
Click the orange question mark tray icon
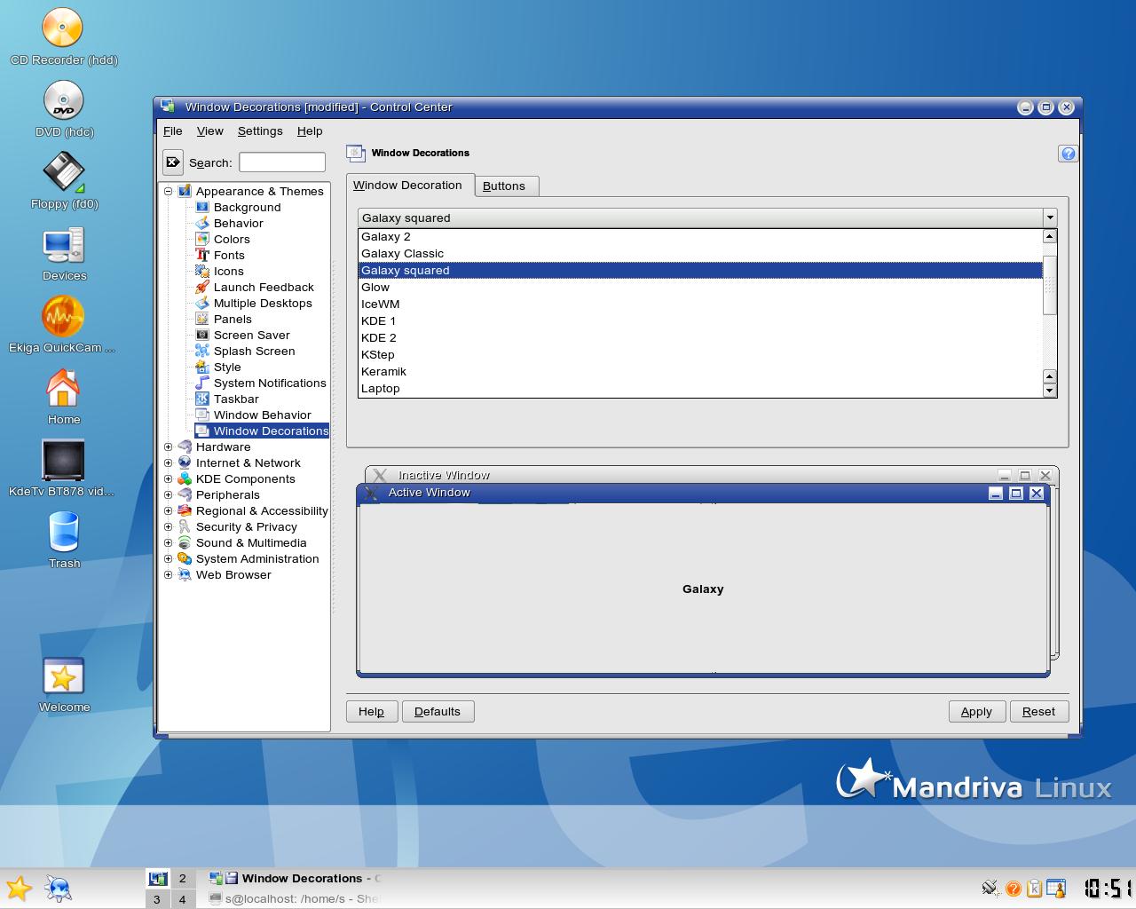(1013, 889)
